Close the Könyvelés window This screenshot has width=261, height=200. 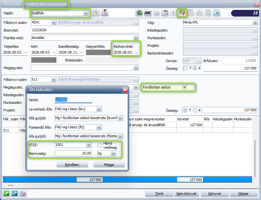[x=257, y=4]
